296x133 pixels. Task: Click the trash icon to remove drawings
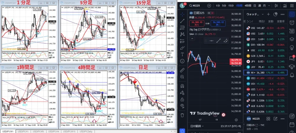tap(182, 115)
